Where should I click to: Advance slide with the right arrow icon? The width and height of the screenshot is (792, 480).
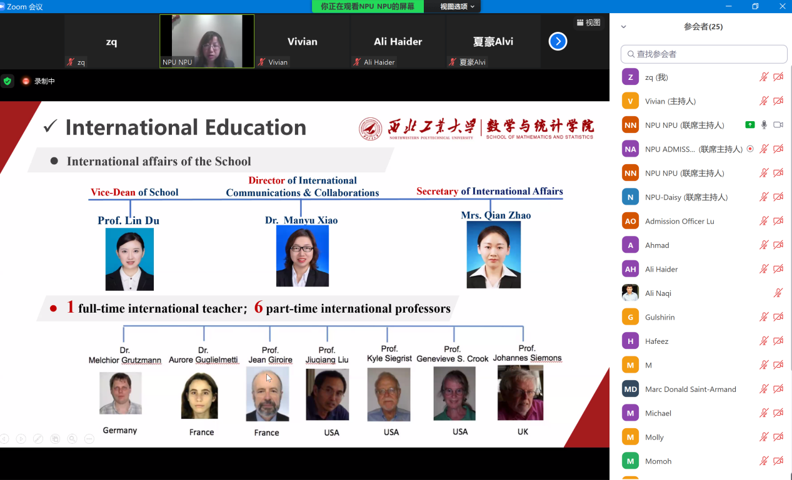21,439
